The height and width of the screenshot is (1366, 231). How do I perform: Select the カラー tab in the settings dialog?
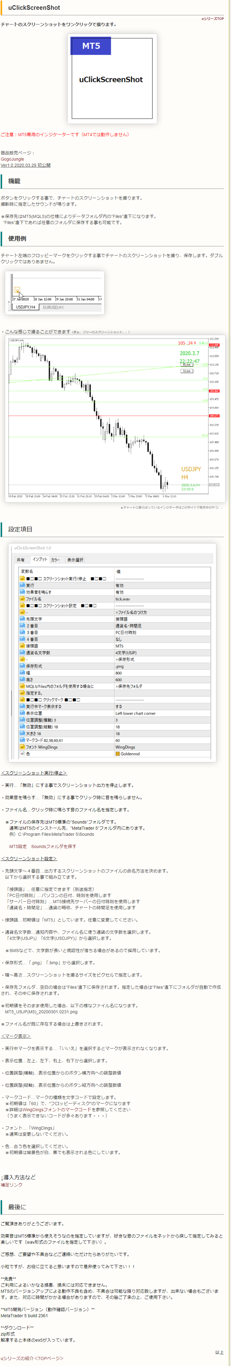[x=55, y=560]
